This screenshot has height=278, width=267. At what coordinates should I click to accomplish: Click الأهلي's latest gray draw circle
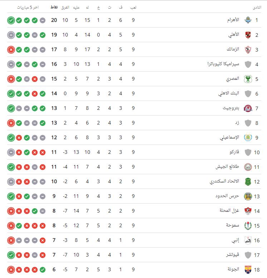(11, 35)
